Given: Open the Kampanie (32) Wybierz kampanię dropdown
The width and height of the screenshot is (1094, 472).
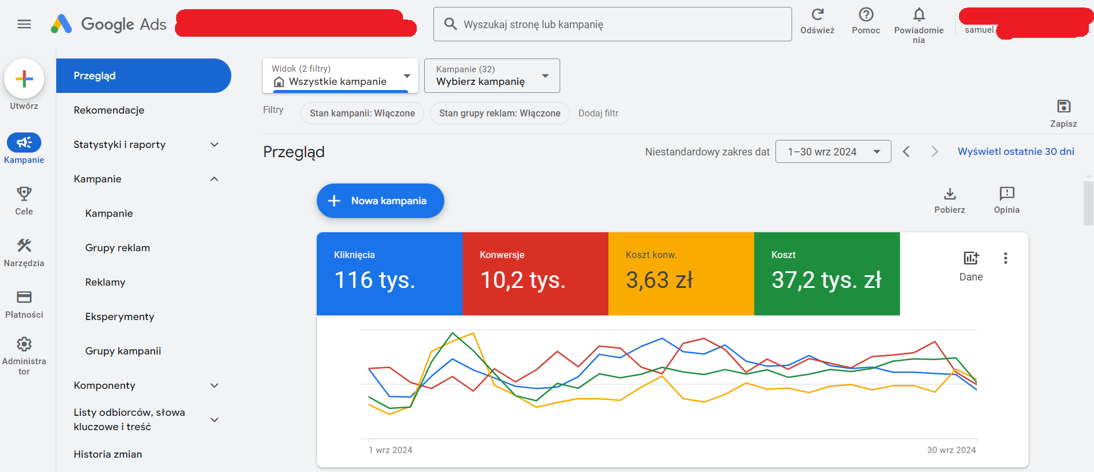Looking at the screenshot, I should [x=492, y=76].
